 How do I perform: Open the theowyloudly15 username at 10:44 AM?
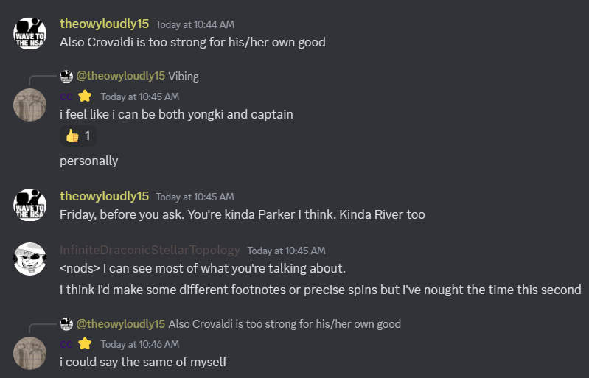[104, 24]
